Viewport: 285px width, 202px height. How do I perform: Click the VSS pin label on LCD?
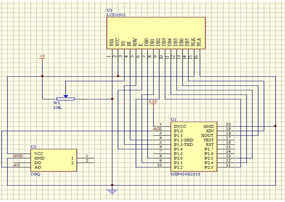click(112, 43)
